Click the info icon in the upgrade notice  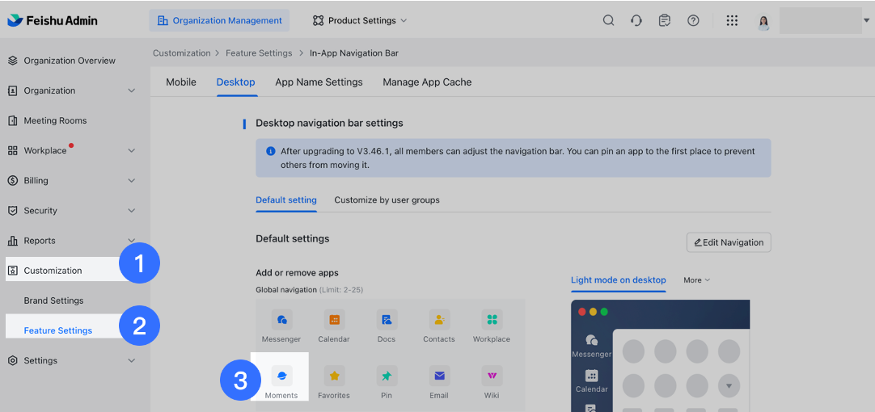[271, 151]
